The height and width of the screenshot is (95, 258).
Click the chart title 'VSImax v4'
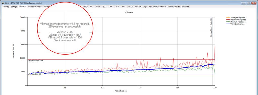[x=129, y=12]
